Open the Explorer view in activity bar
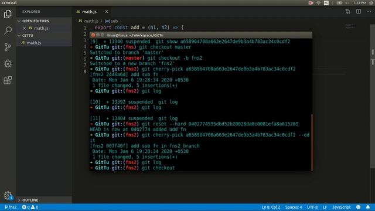The width and height of the screenshot is (375, 211). point(8,14)
